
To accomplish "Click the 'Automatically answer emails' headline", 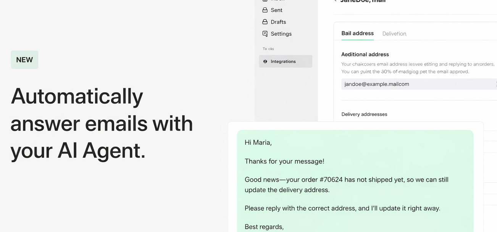I will [x=102, y=123].
